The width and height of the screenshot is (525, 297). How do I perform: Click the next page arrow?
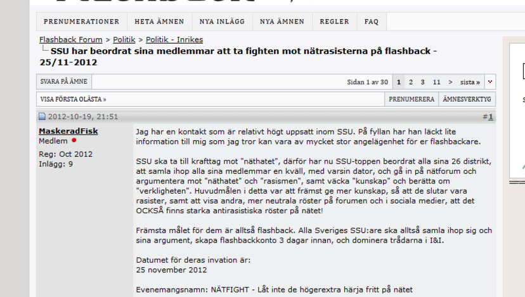point(450,82)
